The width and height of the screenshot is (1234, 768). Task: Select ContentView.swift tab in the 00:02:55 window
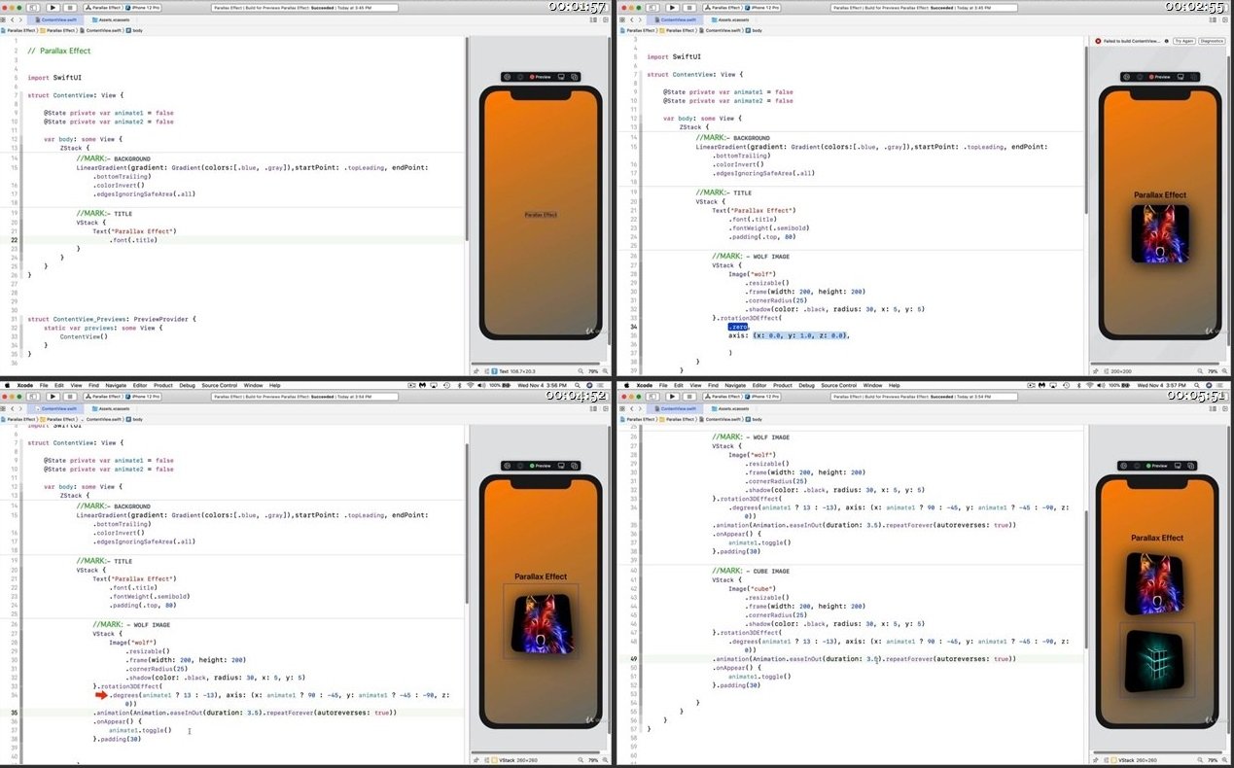pyautogui.click(x=677, y=20)
